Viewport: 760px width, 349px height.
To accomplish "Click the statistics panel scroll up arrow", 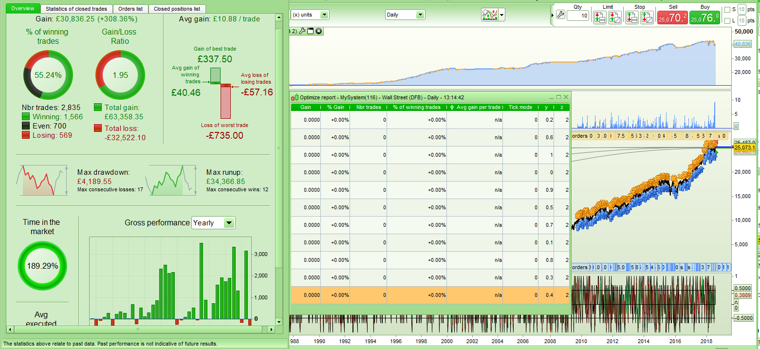I will [x=279, y=18].
